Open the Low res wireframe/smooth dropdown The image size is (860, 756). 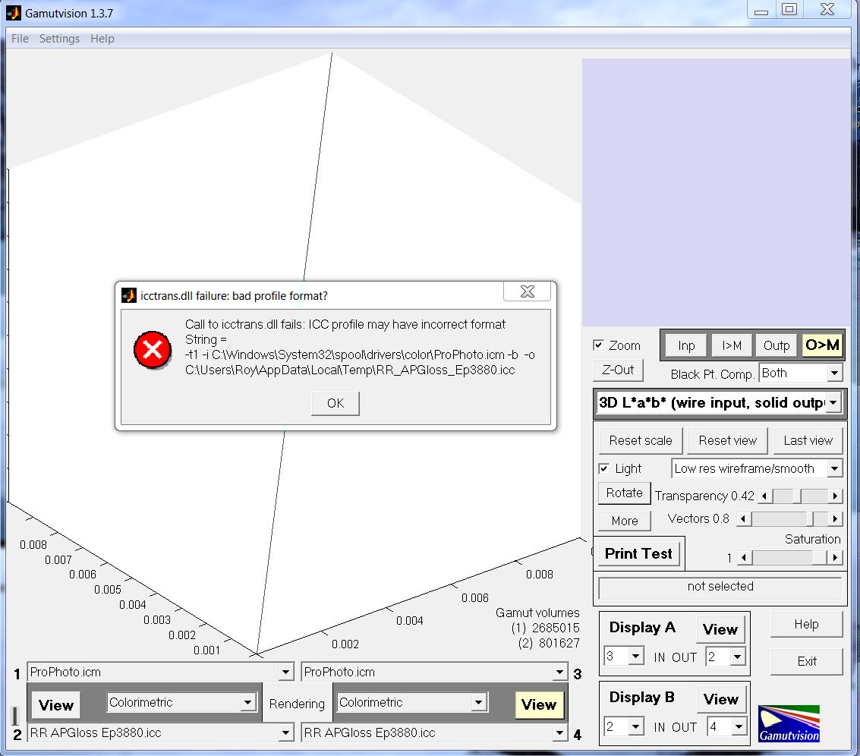point(834,469)
